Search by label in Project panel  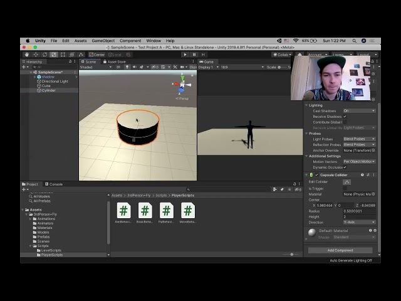pos(282,189)
